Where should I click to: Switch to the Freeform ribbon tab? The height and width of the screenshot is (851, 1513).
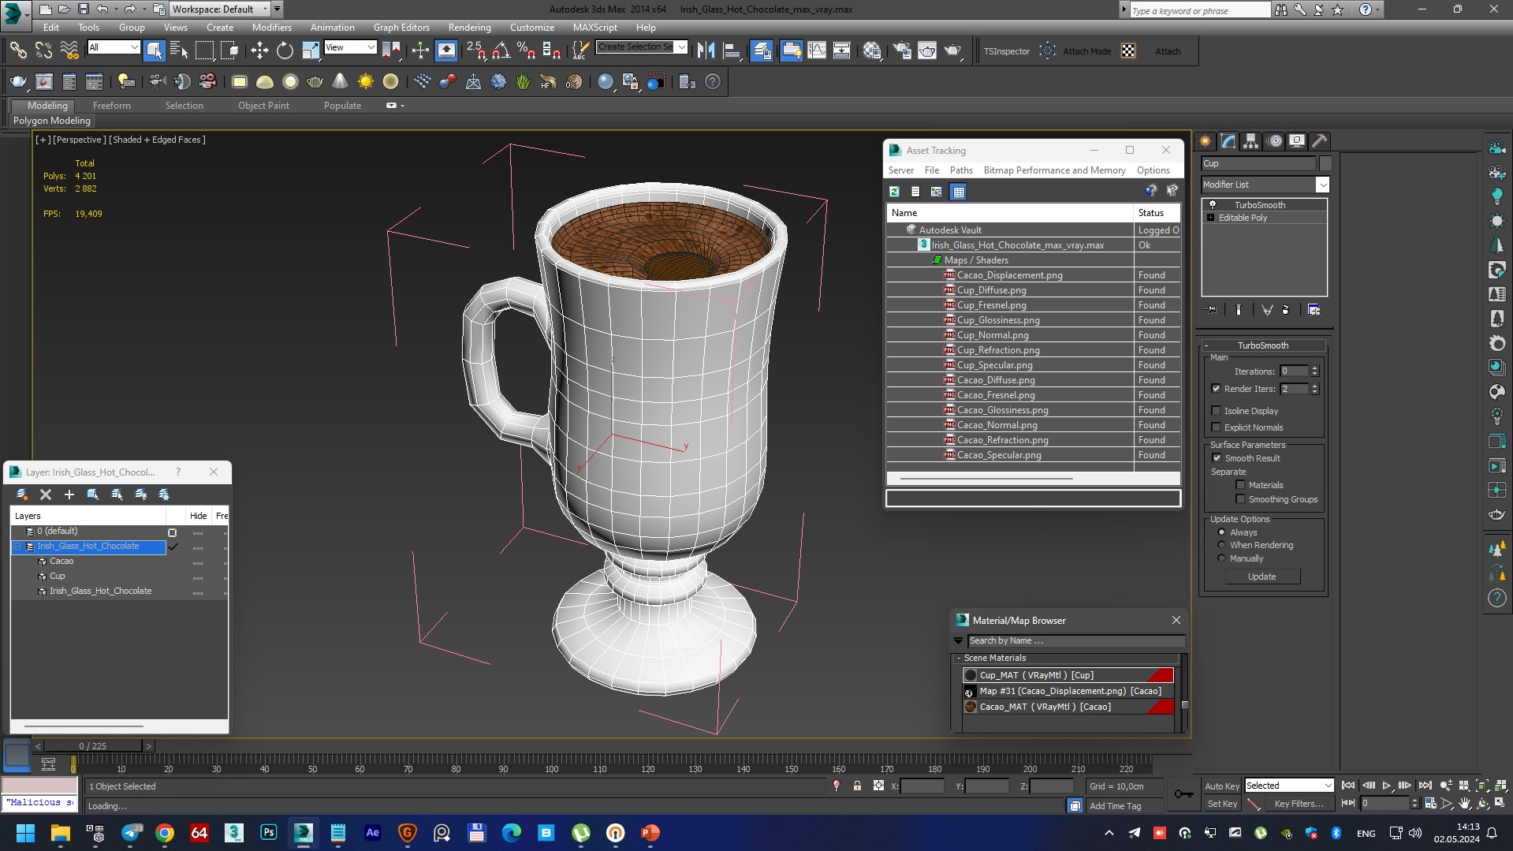(111, 106)
